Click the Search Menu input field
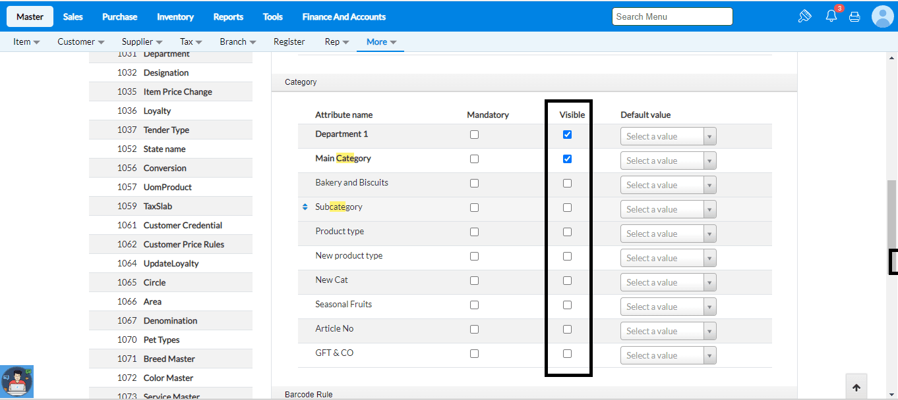The image size is (898, 400). pyautogui.click(x=672, y=16)
